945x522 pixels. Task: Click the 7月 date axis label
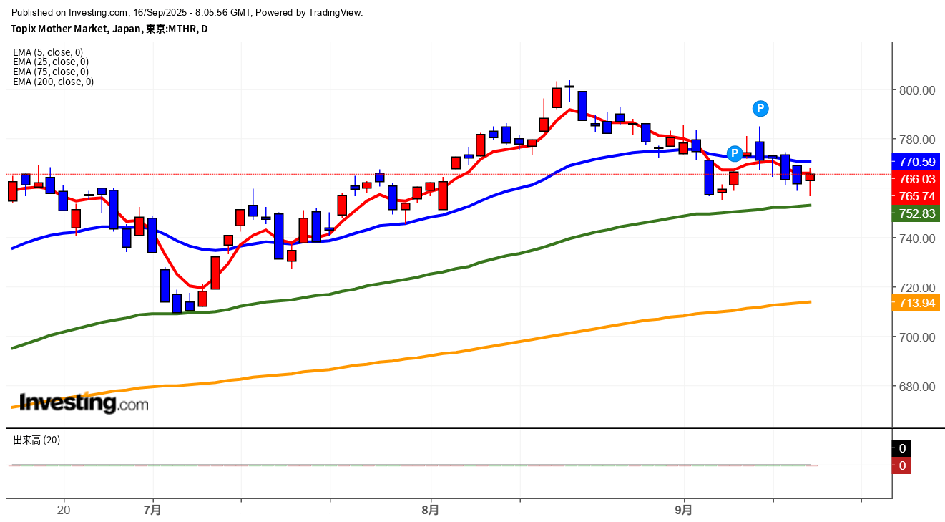click(152, 511)
